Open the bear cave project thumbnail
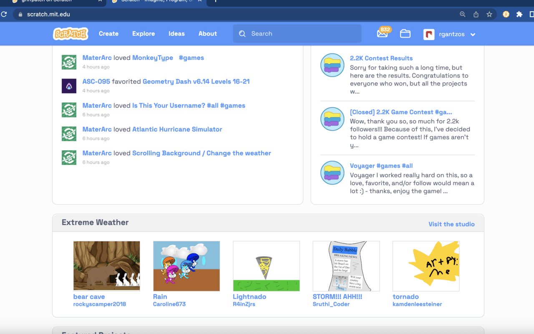Screen dimensions: 534x334 point(106,266)
